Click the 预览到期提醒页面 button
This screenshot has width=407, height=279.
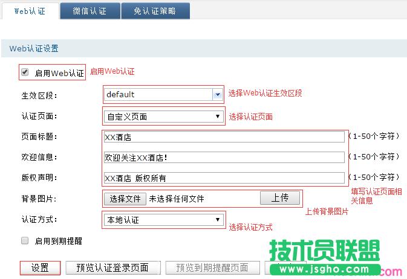[x=212, y=268]
